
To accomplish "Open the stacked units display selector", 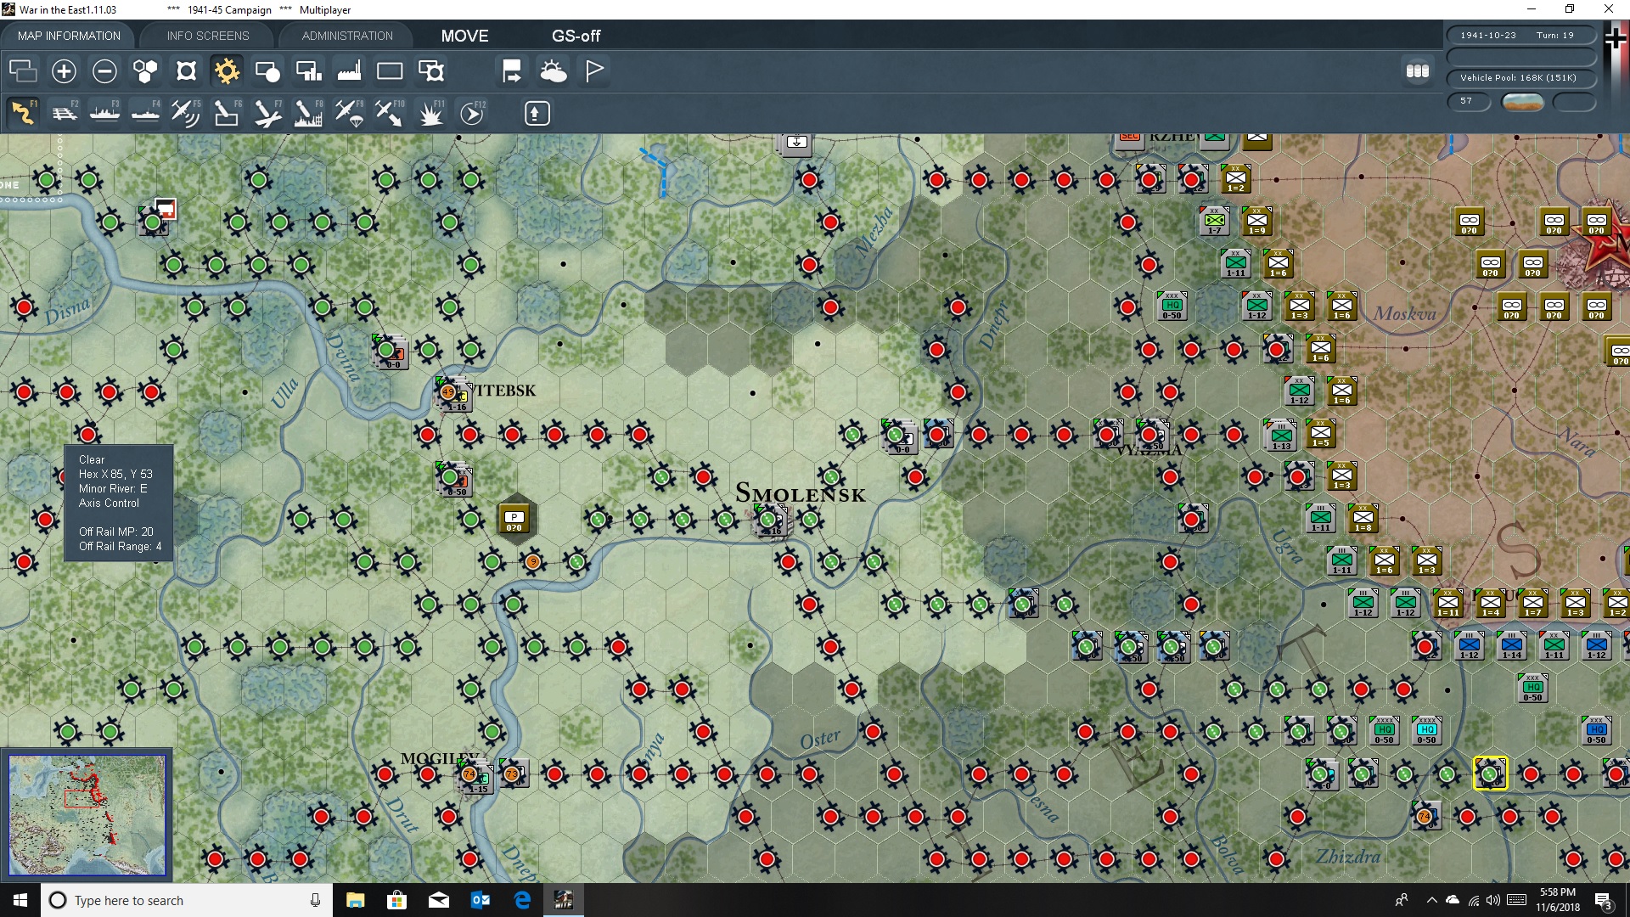I will coord(1418,71).
